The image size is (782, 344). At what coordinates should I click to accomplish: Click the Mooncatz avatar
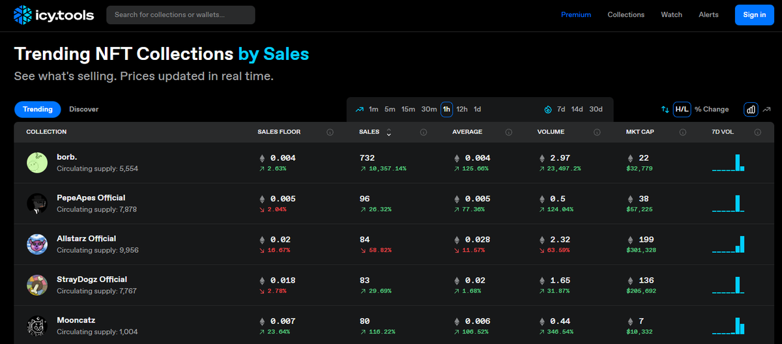[x=37, y=326]
